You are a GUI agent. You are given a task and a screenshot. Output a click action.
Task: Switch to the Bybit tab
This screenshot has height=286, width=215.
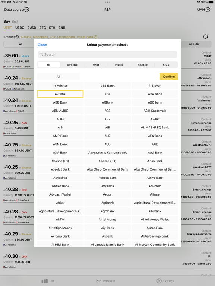tap(96, 65)
